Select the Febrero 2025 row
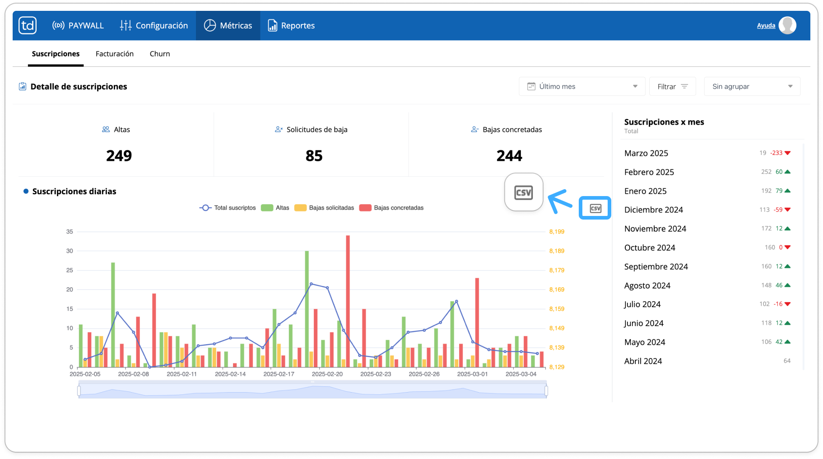This screenshot has height=459, width=823. [707, 172]
